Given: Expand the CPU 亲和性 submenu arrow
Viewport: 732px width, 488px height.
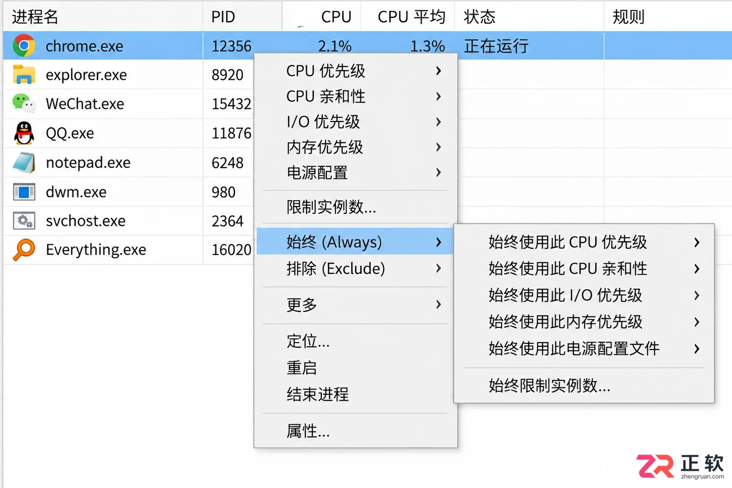Looking at the screenshot, I should (438, 97).
